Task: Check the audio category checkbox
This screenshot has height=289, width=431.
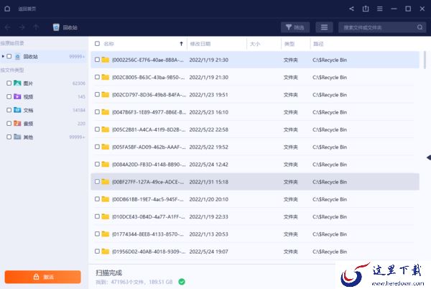Action: pos(9,124)
